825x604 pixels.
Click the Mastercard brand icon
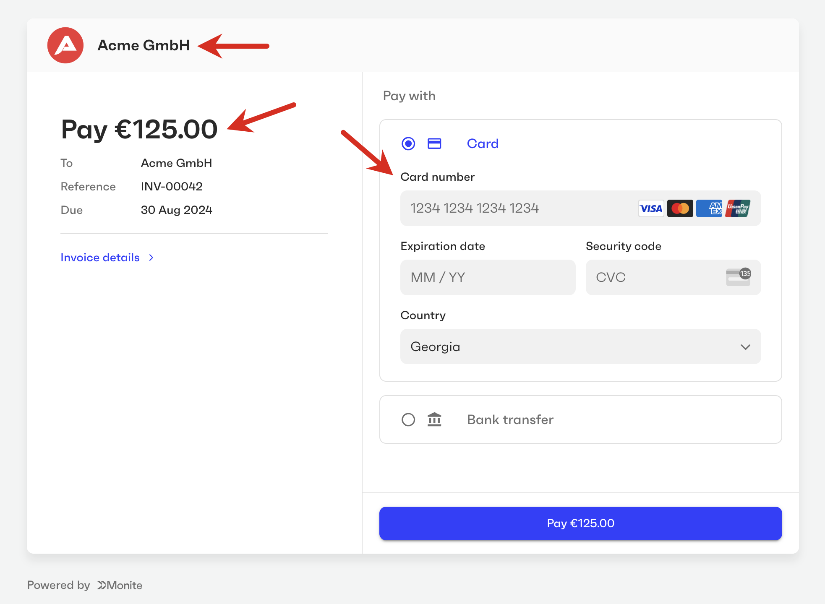click(680, 208)
